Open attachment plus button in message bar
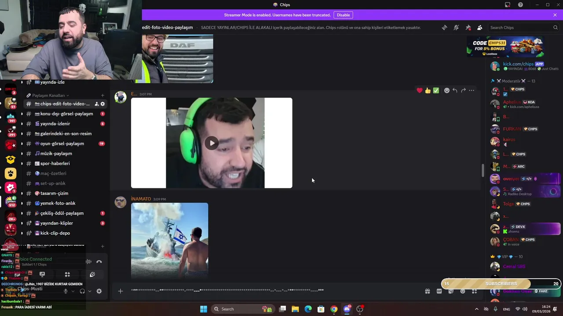The width and height of the screenshot is (563, 316). coord(120,291)
